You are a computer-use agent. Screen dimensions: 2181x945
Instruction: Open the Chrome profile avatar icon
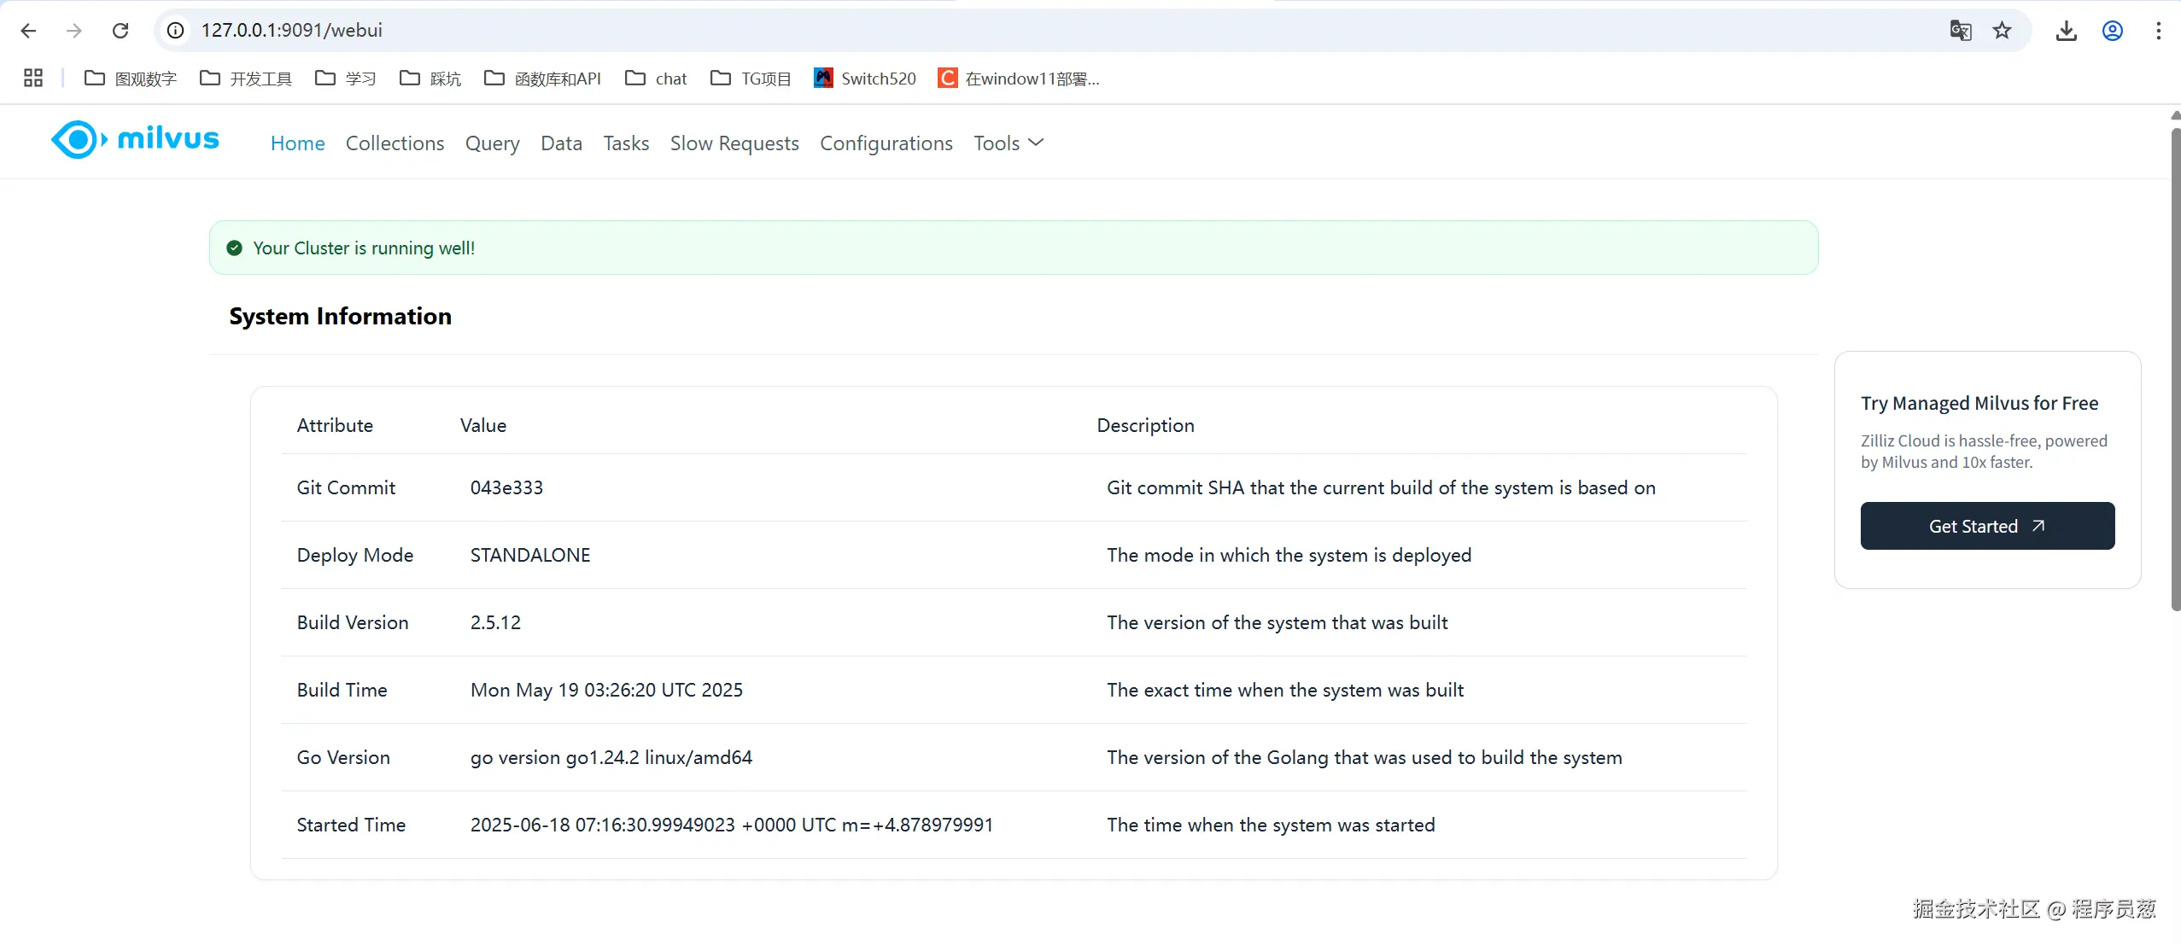pyautogui.click(x=2112, y=31)
